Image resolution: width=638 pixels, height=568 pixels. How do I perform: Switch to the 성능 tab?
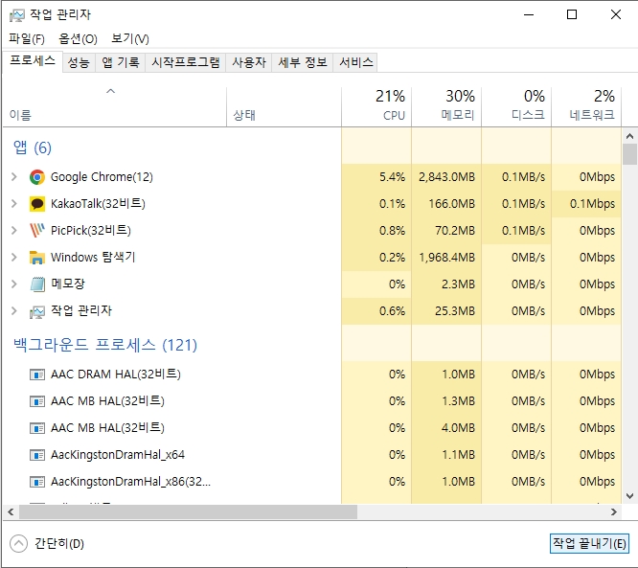tap(79, 62)
